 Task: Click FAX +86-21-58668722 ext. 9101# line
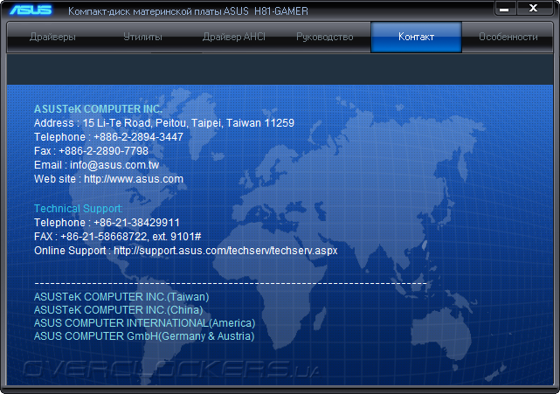click(x=117, y=237)
